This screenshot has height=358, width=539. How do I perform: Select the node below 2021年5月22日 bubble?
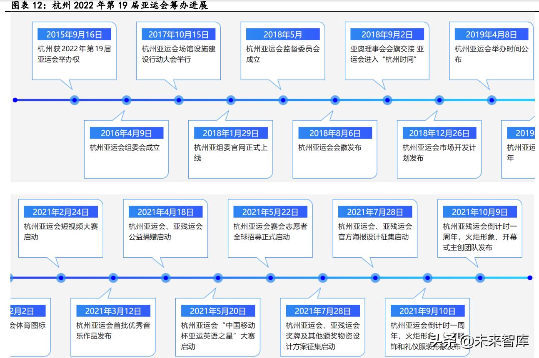tap(269, 278)
